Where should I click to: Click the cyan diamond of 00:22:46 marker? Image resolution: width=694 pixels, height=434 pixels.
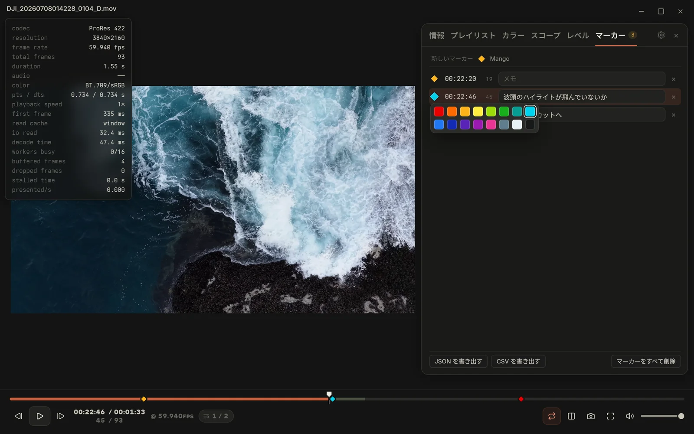point(435,97)
